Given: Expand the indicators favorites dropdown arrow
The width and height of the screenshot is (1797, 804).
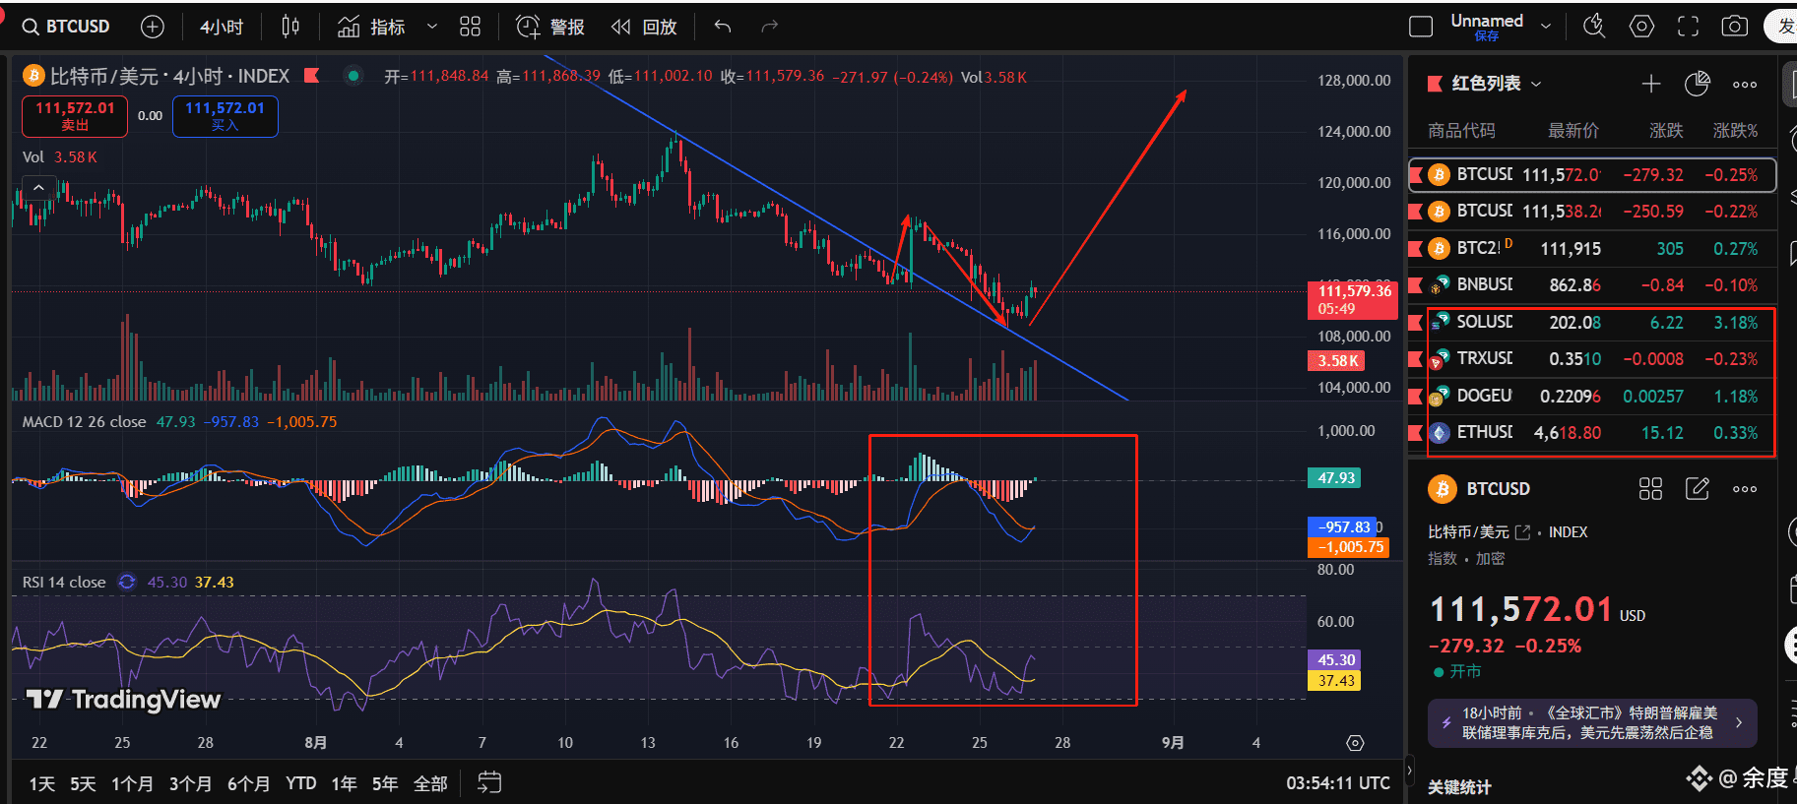Looking at the screenshot, I should click(431, 27).
